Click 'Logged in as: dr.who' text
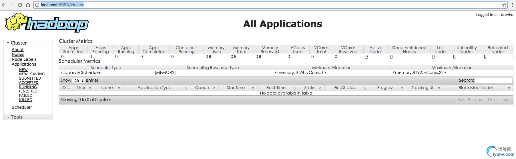 pos(495,15)
